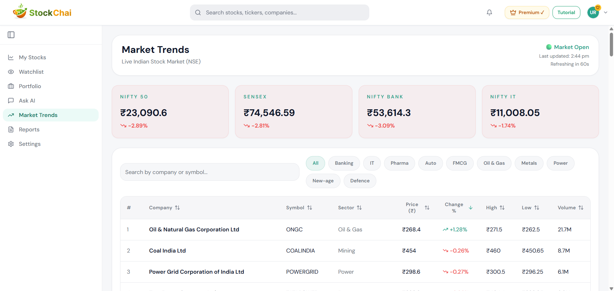Image resolution: width=614 pixels, height=291 pixels.
Task: Sort by Volume column sort icon
Action: coord(581,208)
